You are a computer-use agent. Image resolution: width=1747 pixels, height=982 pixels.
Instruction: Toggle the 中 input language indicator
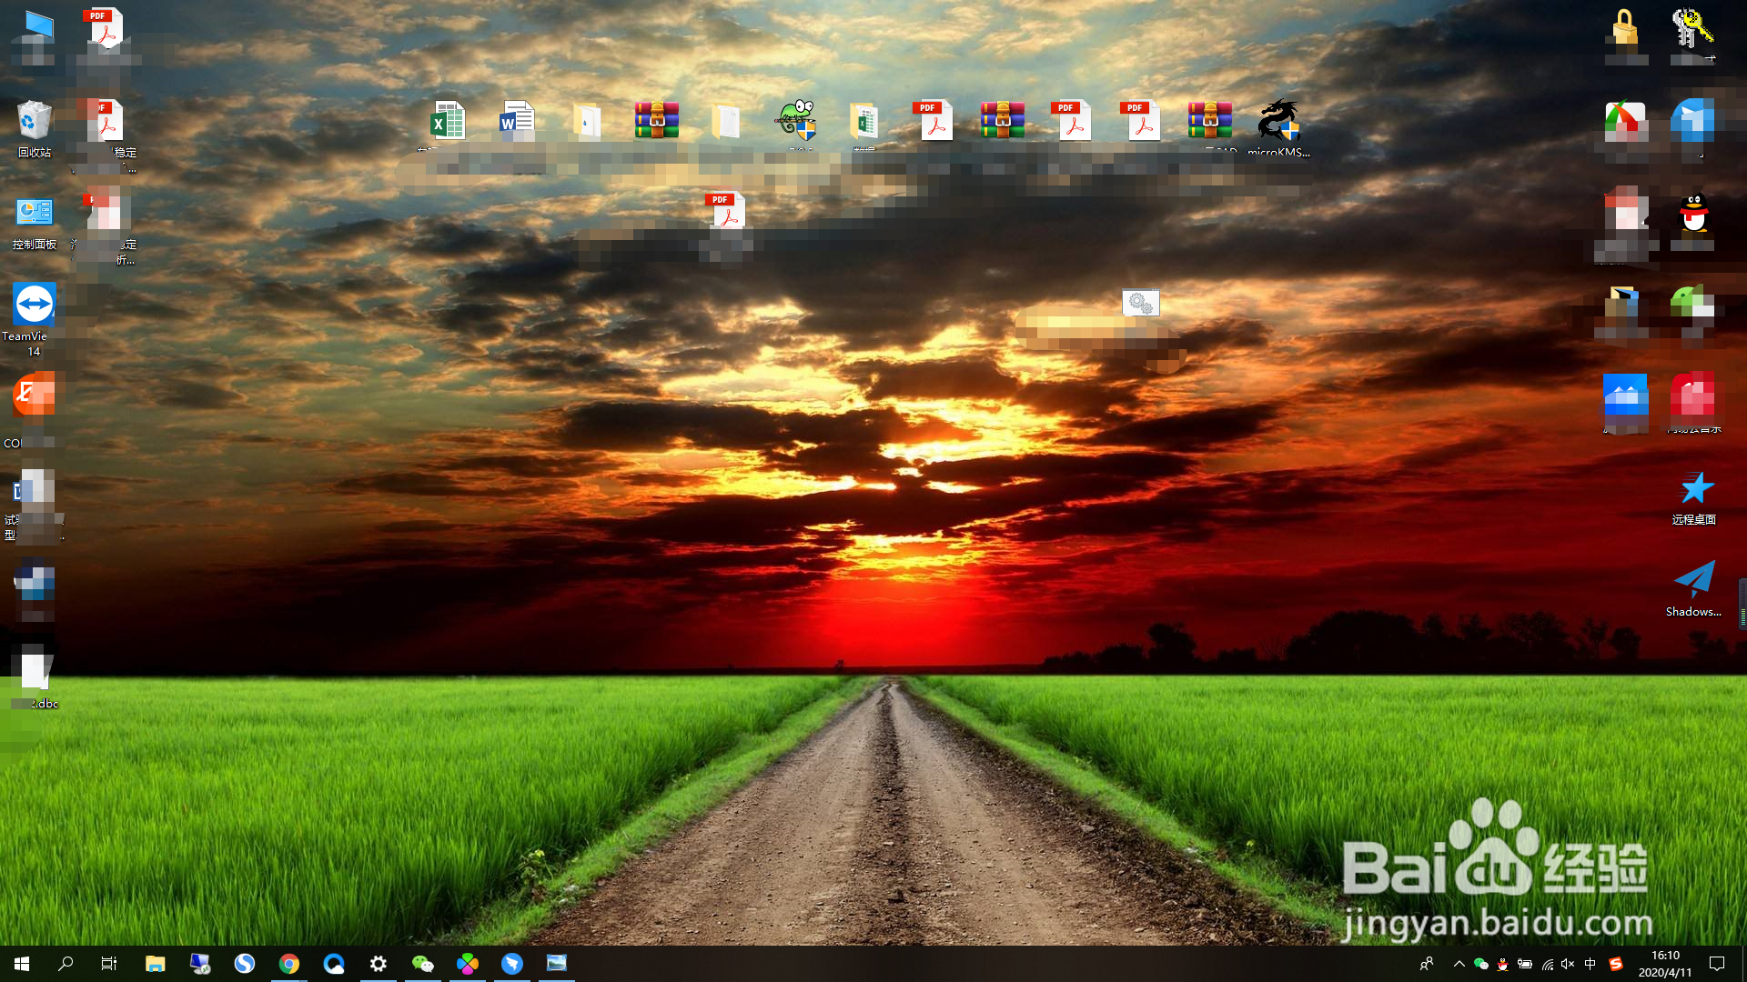tap(1590, 964)
